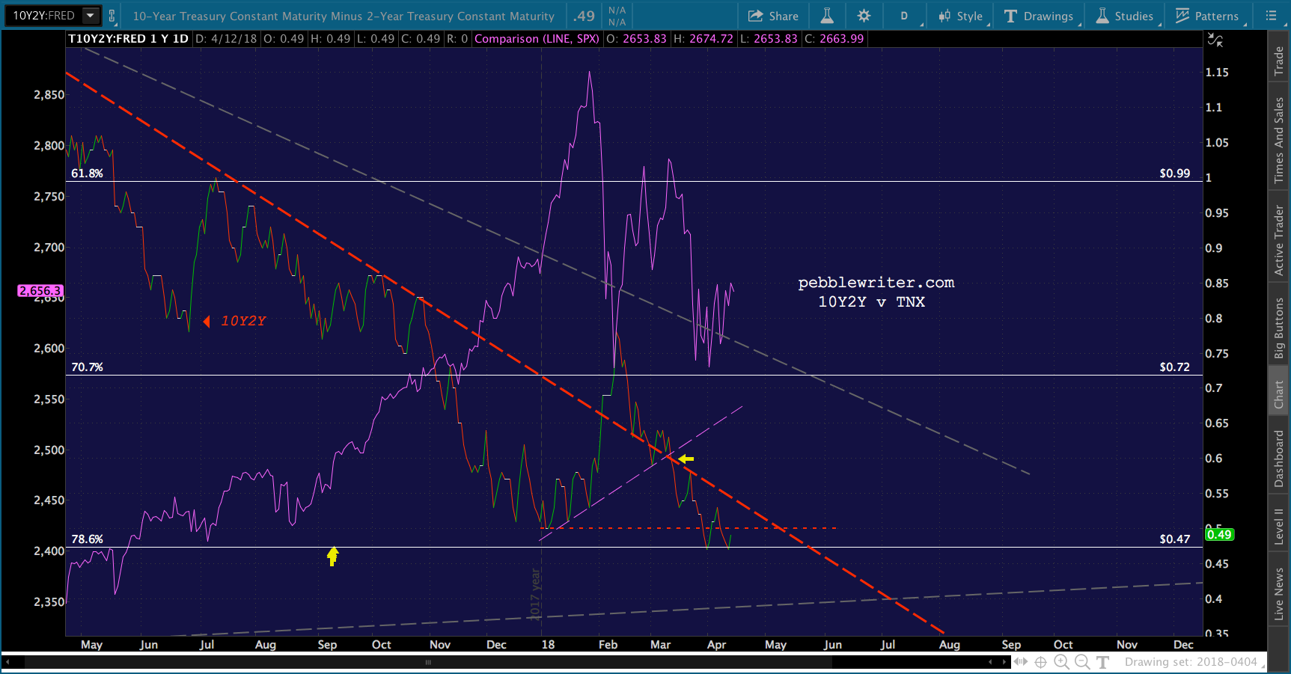
Task: Open the Live News sidebar tab
Action: point(1279,594)
